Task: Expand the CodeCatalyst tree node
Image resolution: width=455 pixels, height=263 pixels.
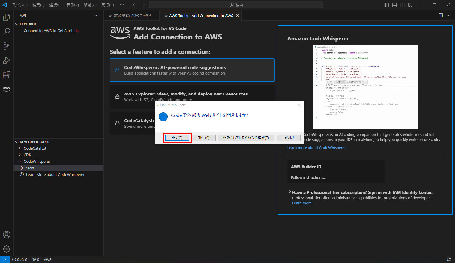Action: click(20, 148)
